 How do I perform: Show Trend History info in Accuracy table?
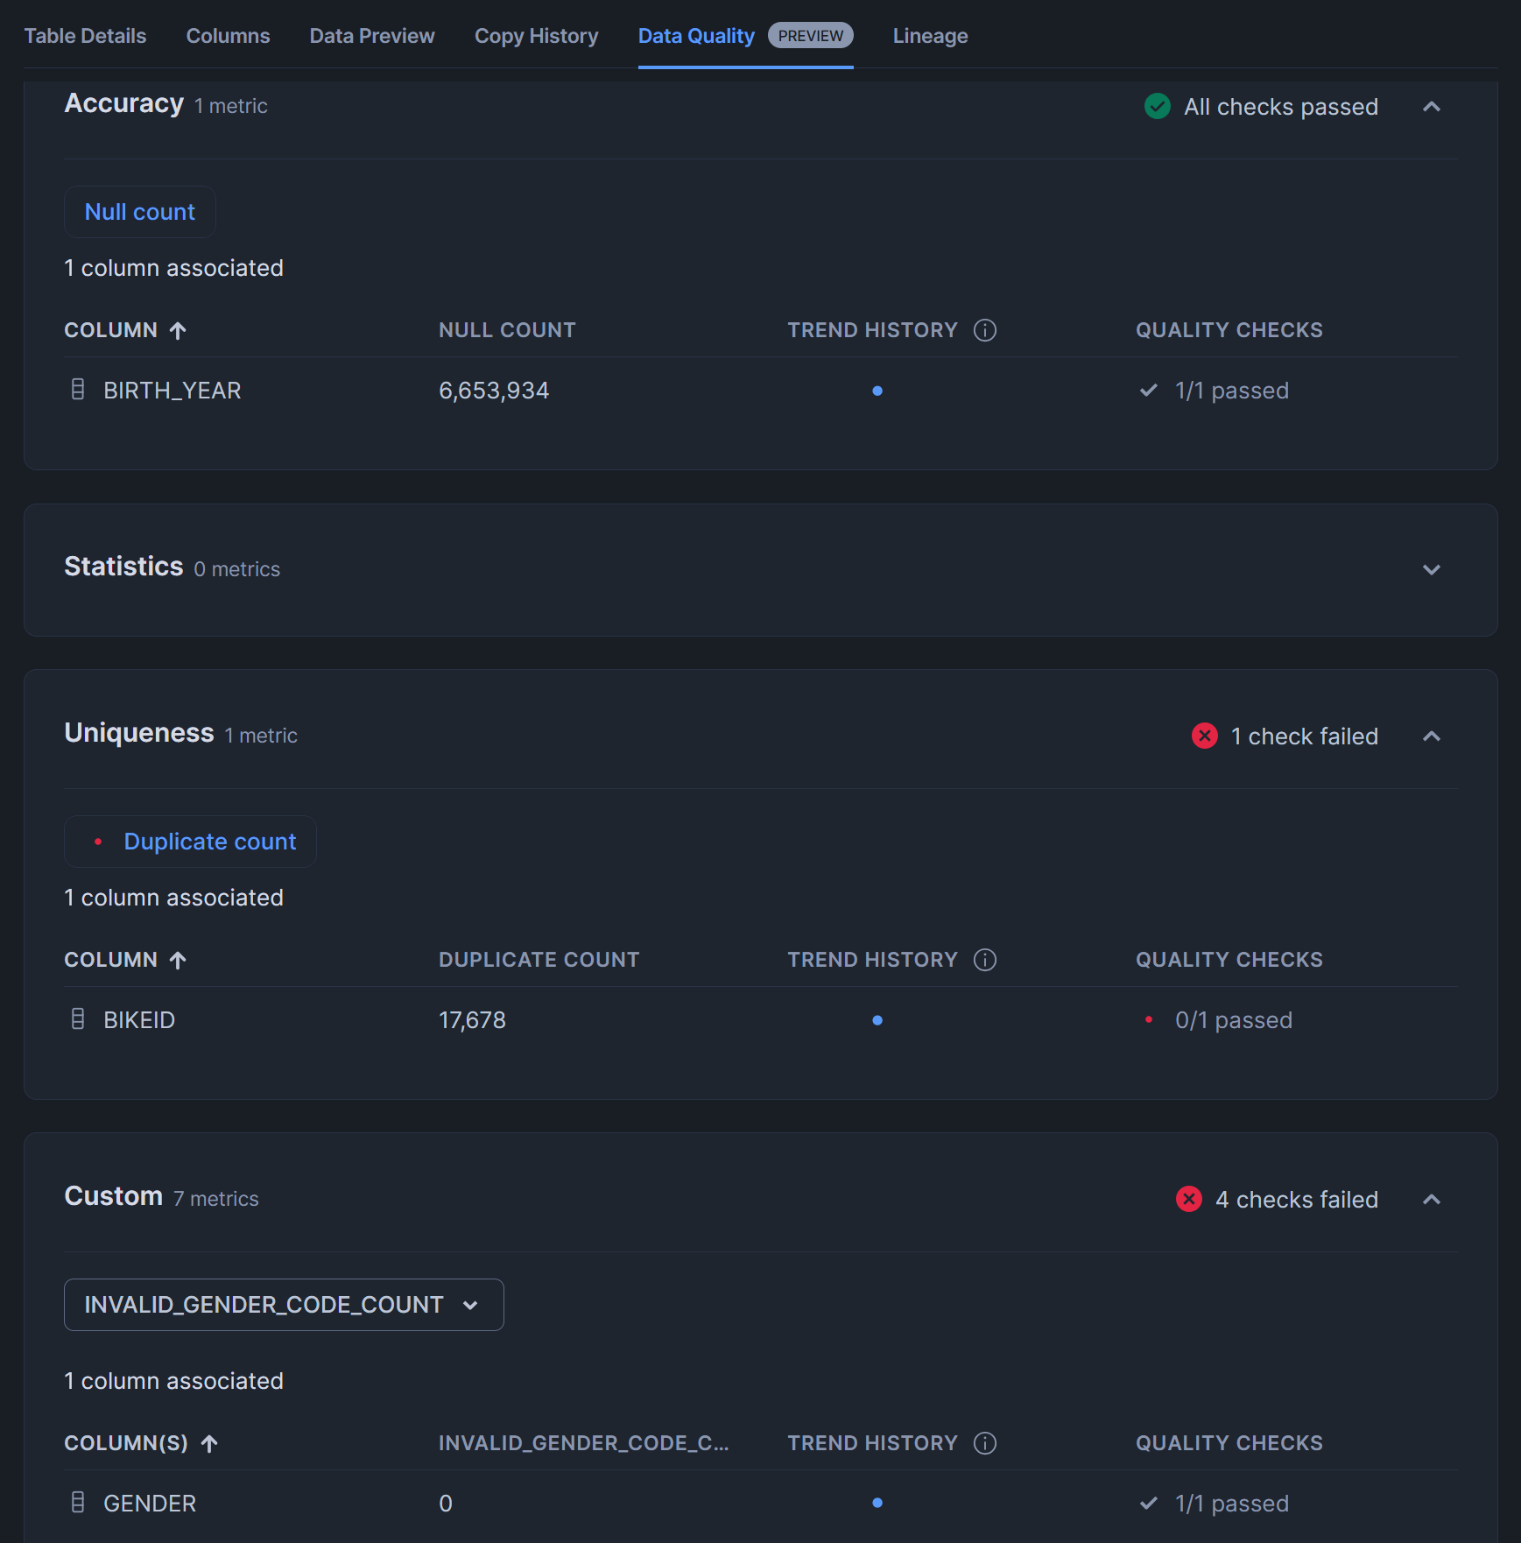pos(985,330)
